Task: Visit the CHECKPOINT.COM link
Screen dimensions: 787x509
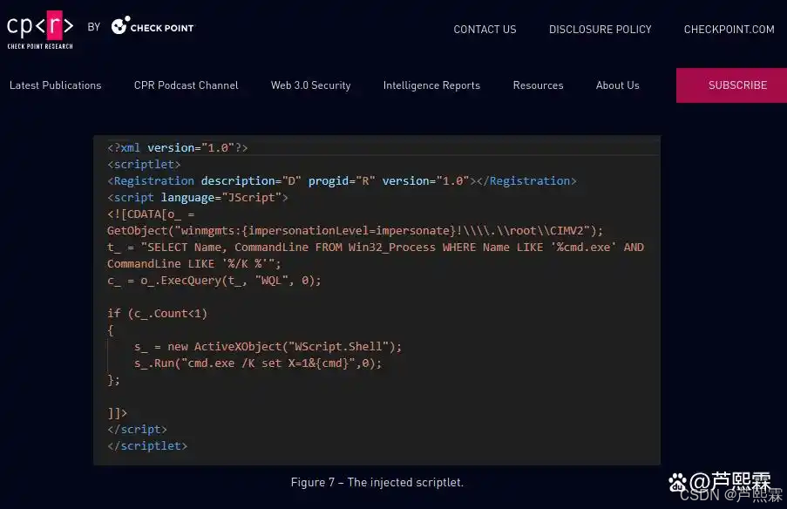Action: 729,30
